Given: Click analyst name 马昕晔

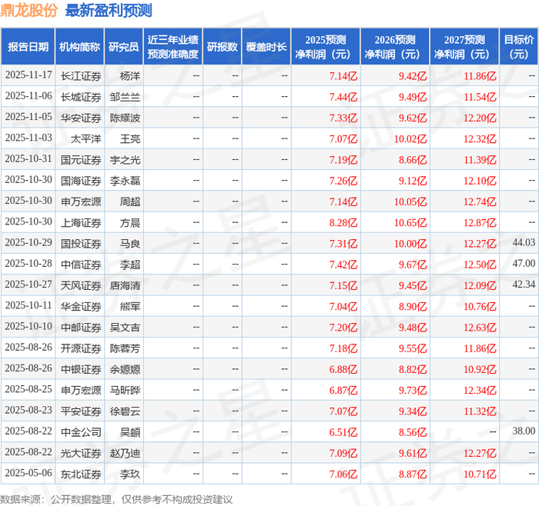Looking at the screenshot, I should point(125,390).
